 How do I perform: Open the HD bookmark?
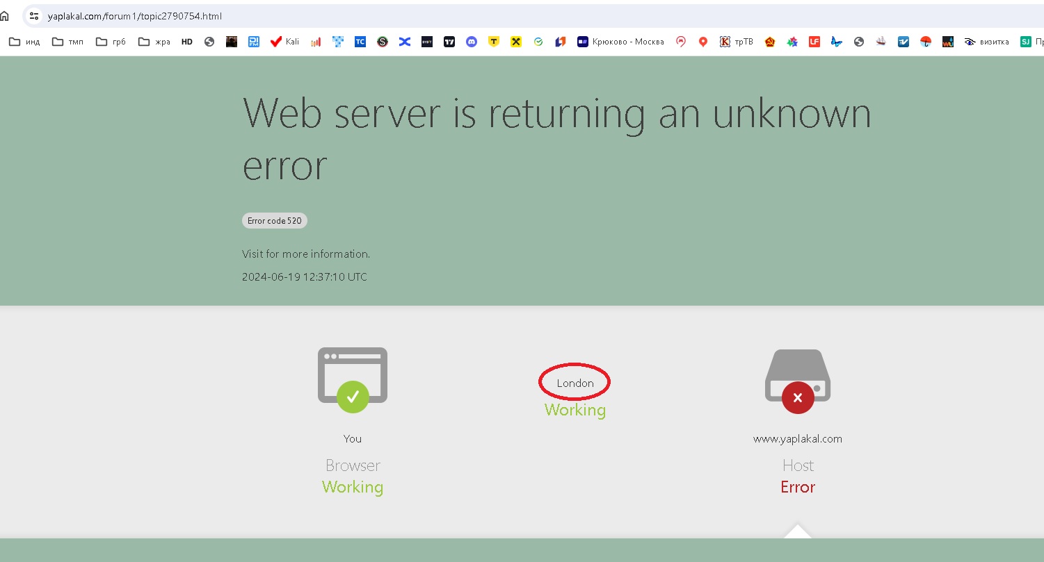tap(187, 42)
